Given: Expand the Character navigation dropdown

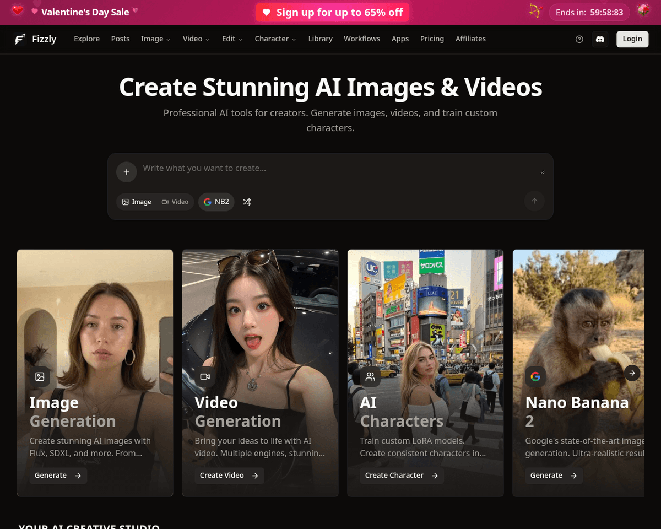Looking at the screenshot, I should [x=275, y=39].
